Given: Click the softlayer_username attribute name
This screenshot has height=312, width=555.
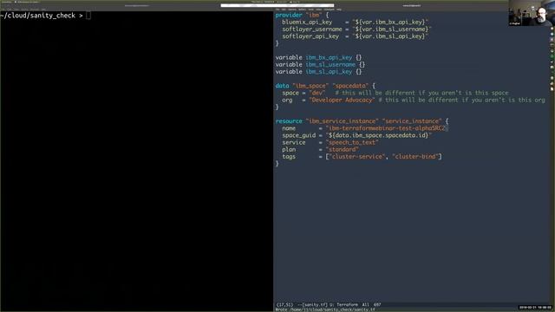Looking at the screenshot, I should pyautogui.click(x=312, y=29).
